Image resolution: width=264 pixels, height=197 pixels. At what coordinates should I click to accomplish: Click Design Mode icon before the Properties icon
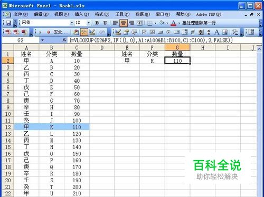(x=118, y=32)
